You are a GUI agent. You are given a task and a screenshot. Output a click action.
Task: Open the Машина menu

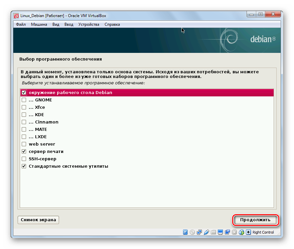(x=39, y=24)
